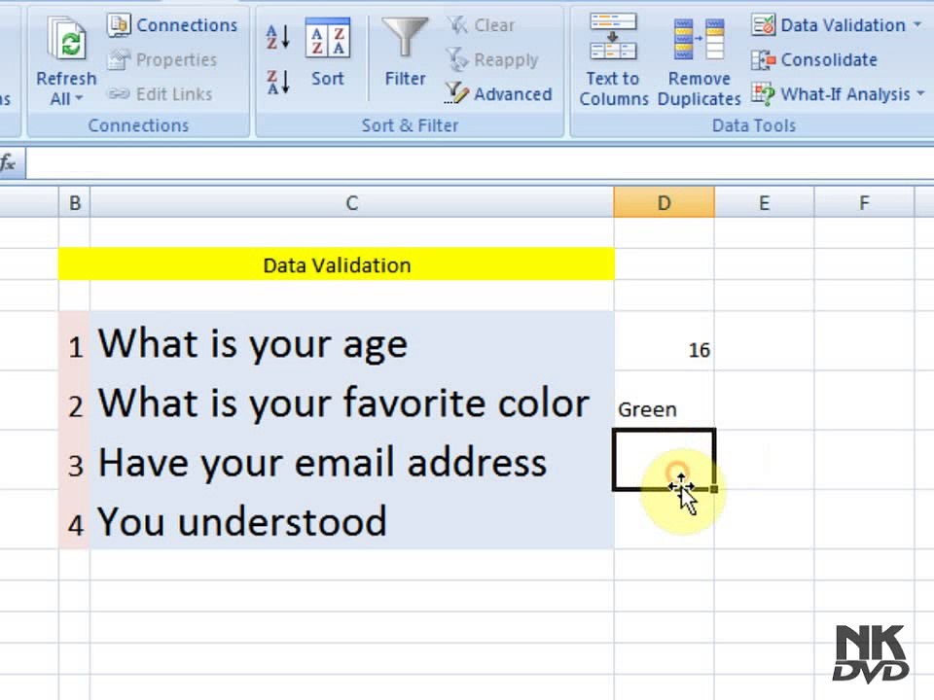Screen dimensions: 934x700
Task: Click the Edit Links chain icon
Action: (119, 94)
